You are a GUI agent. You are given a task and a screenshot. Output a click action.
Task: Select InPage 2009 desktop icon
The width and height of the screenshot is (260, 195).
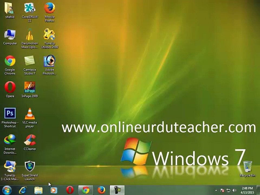pos(30,90)
